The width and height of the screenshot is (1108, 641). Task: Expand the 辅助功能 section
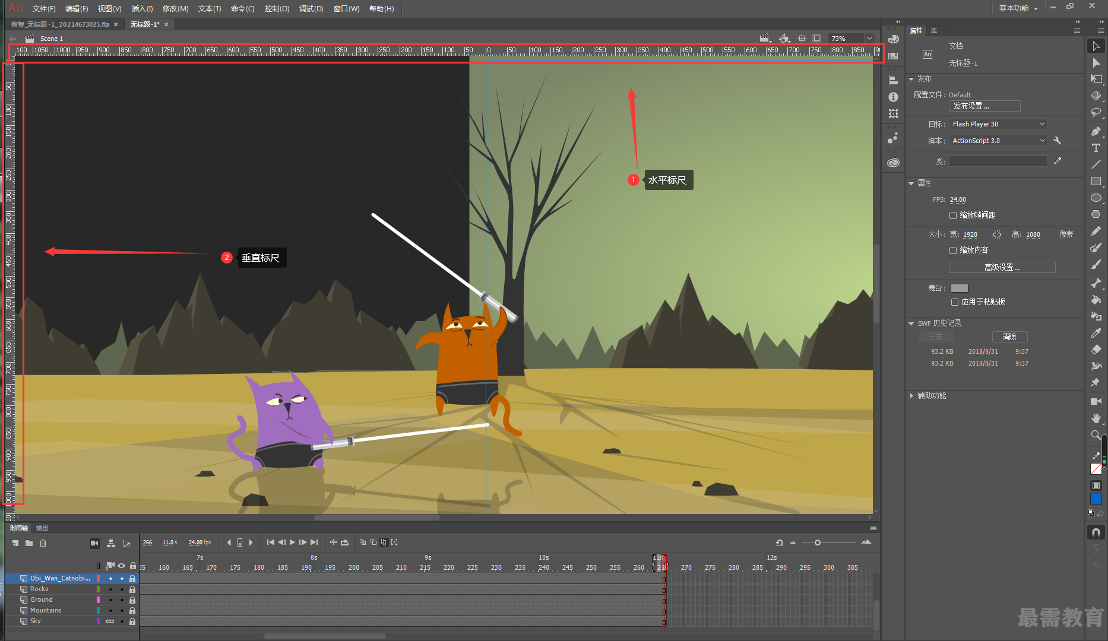[911, 395]
